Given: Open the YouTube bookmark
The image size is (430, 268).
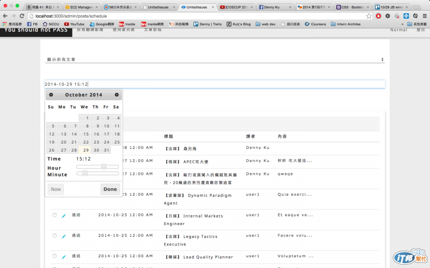Looking at the screenshot, I should 74,24.
